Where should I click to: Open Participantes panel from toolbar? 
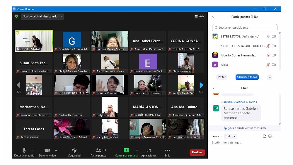(x=98, y=151)
